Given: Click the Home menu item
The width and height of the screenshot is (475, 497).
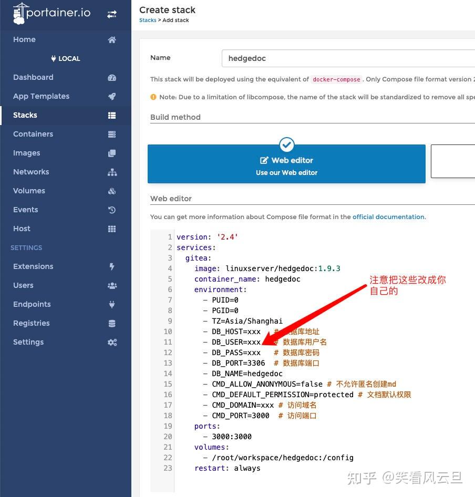Looking at the screenshot, I should 24,39.
